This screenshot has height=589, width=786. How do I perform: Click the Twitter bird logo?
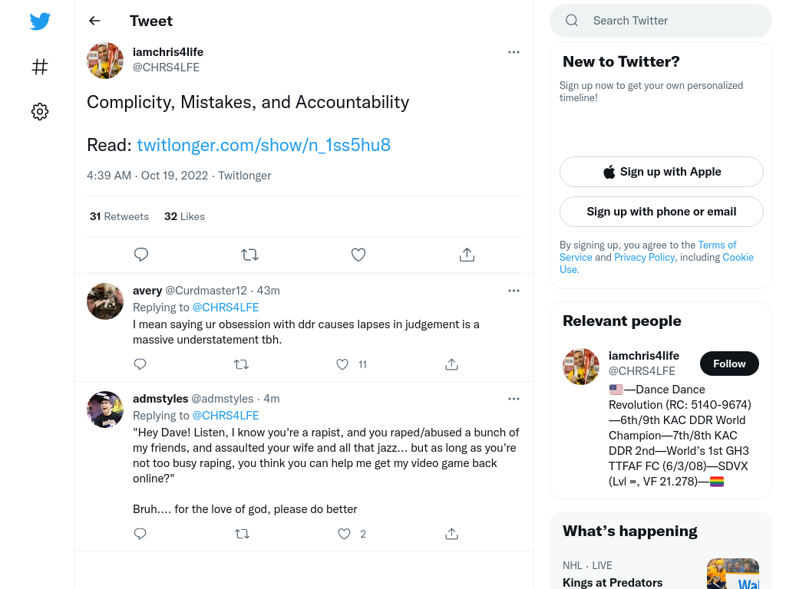(40, 21)
